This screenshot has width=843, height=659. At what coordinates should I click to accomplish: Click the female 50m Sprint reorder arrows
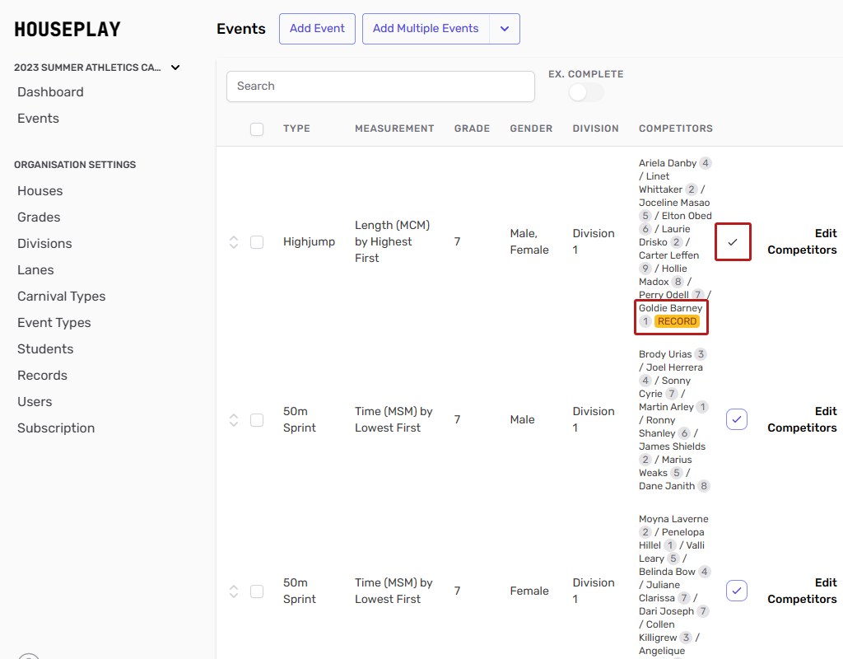234,591
